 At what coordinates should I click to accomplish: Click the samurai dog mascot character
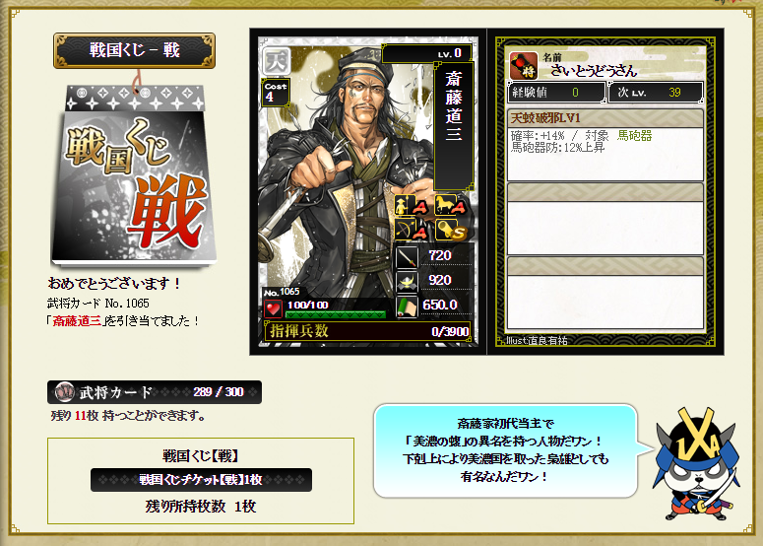point(698,464)
